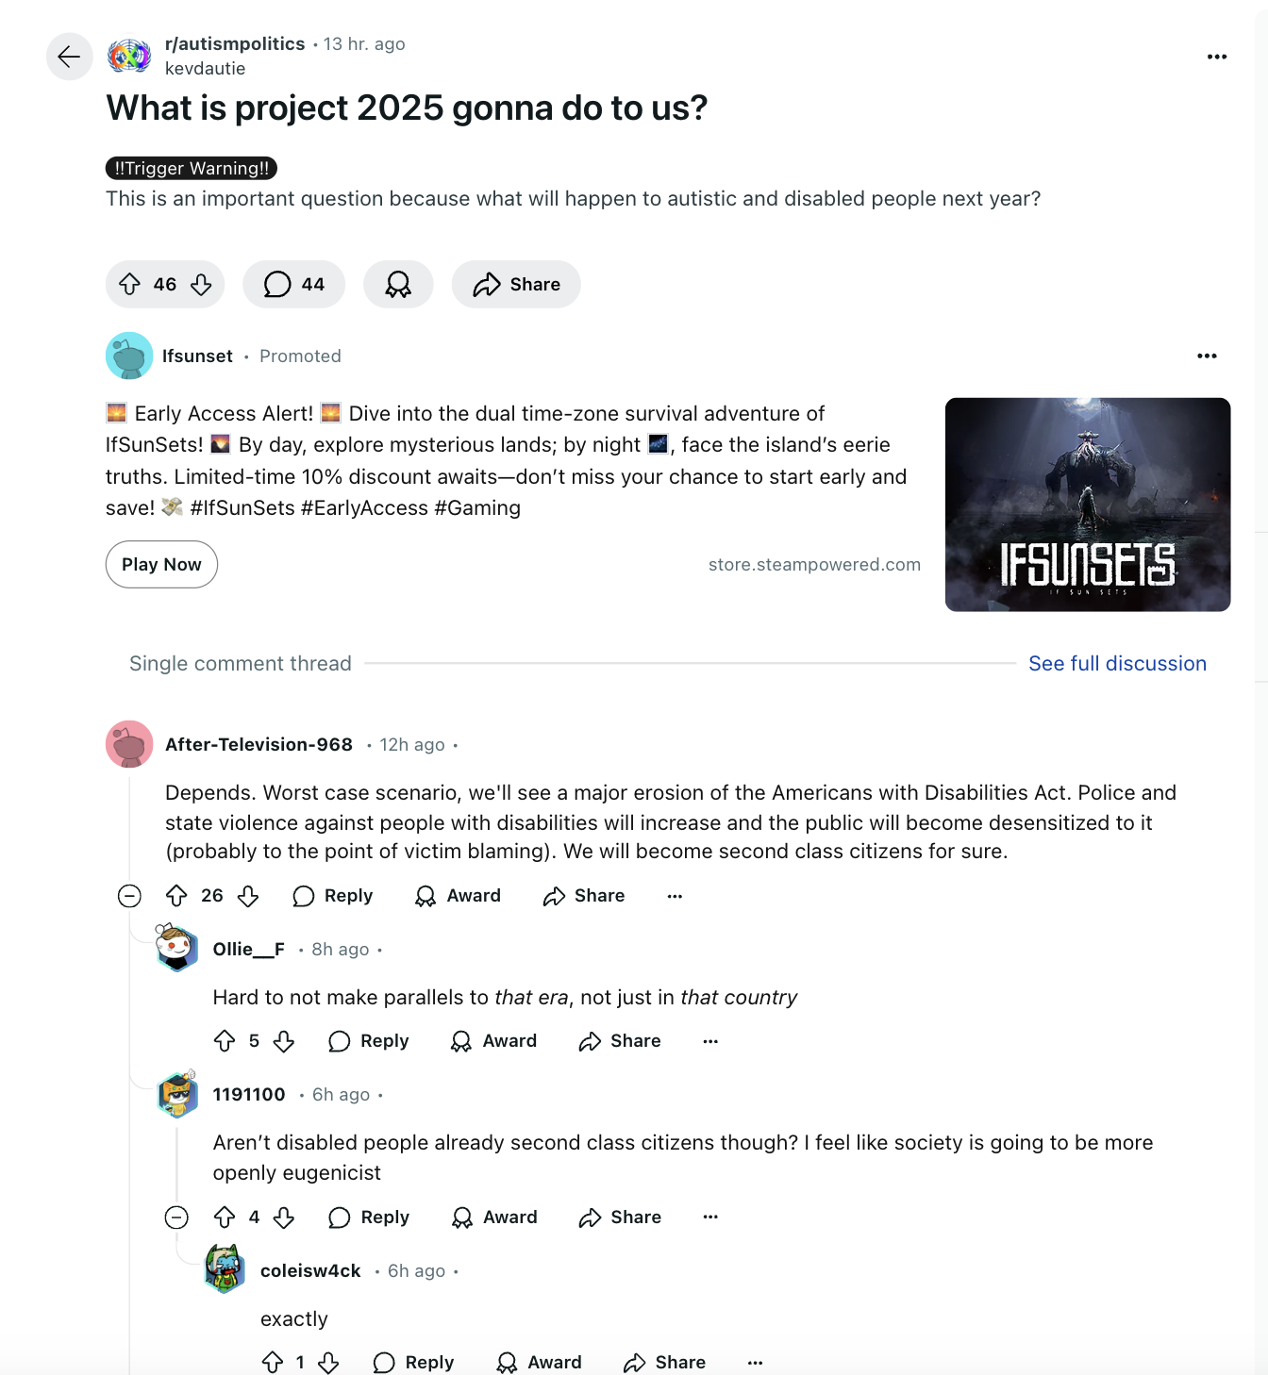
Task: Click the Share button under the post
Action: (516, 284)
